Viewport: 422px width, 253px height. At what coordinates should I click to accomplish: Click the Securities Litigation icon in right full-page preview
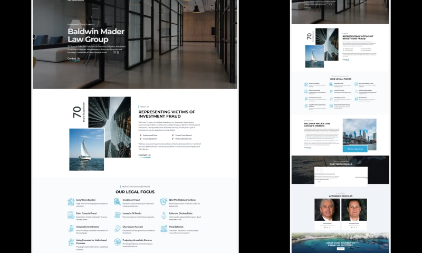point(306,84)
